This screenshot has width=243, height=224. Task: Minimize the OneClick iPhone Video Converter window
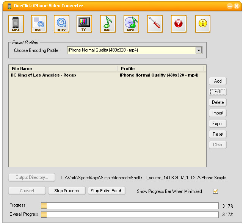click(230, 6)
